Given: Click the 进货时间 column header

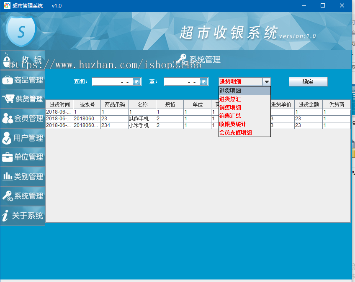Looking at the screenshot, I should [x=59, y=104].
